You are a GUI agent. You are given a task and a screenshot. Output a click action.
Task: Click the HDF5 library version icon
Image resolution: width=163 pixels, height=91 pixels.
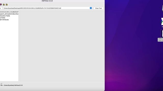click(x=7, y=5)
